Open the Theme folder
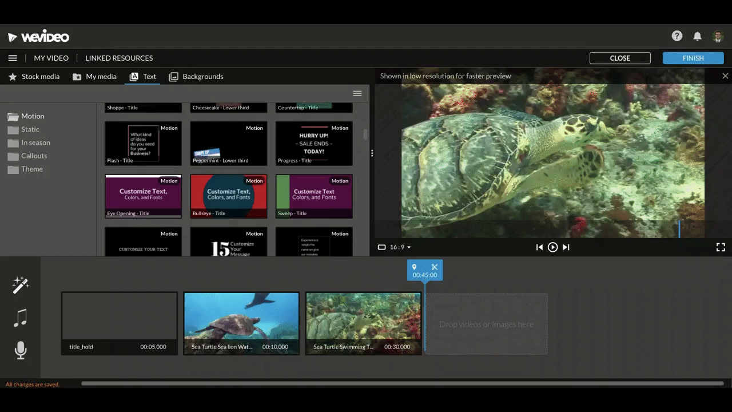Image resolution: width=732 pixels, height=412 pixels. 25,169
